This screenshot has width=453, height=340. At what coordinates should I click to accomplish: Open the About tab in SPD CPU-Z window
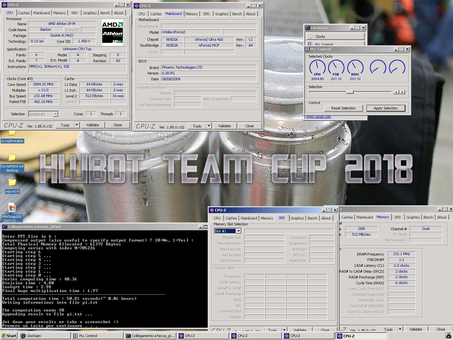pyautogui.click(x=326, y=218)
